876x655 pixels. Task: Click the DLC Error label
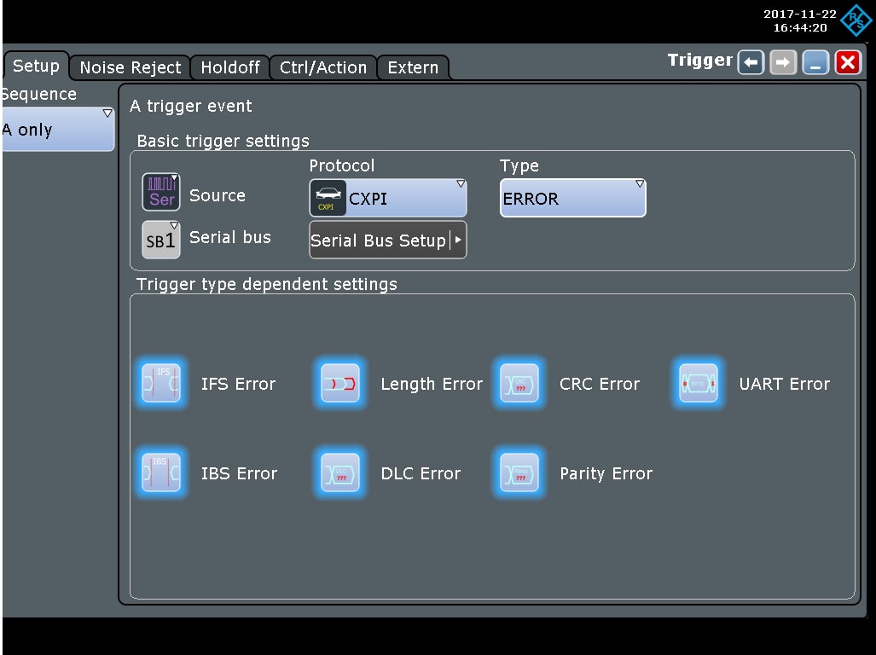(421, 473)
